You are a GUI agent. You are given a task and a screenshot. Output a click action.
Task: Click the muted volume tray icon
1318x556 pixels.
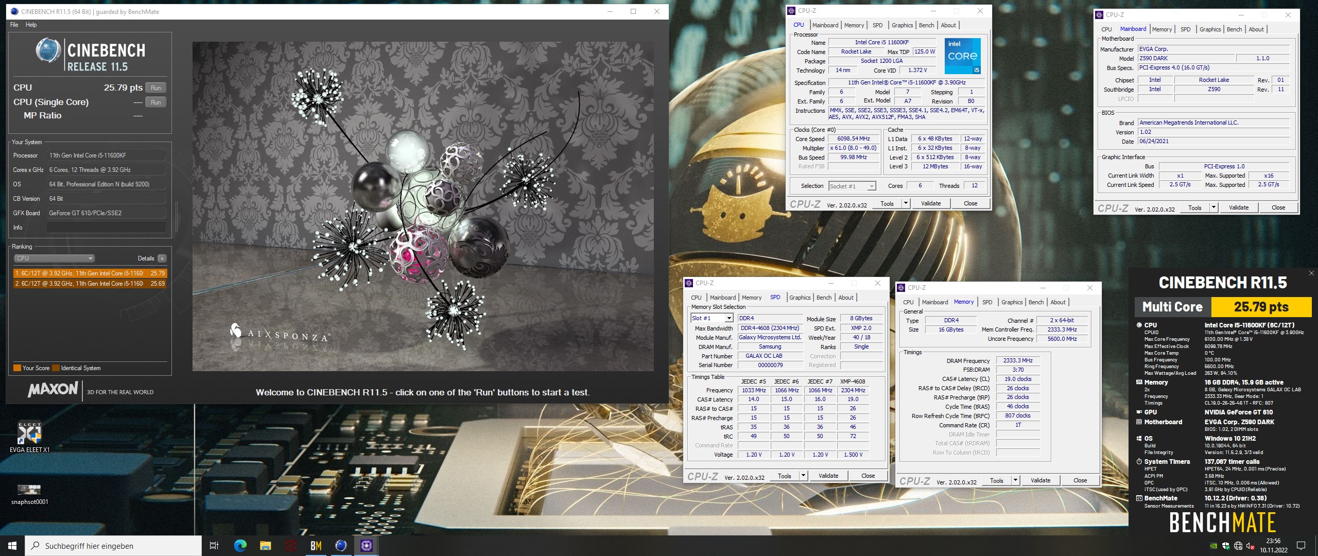coord(1251,546)
